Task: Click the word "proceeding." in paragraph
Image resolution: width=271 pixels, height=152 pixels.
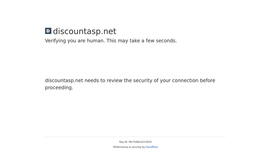Action: pyautogui.click(x=59, y=88)
